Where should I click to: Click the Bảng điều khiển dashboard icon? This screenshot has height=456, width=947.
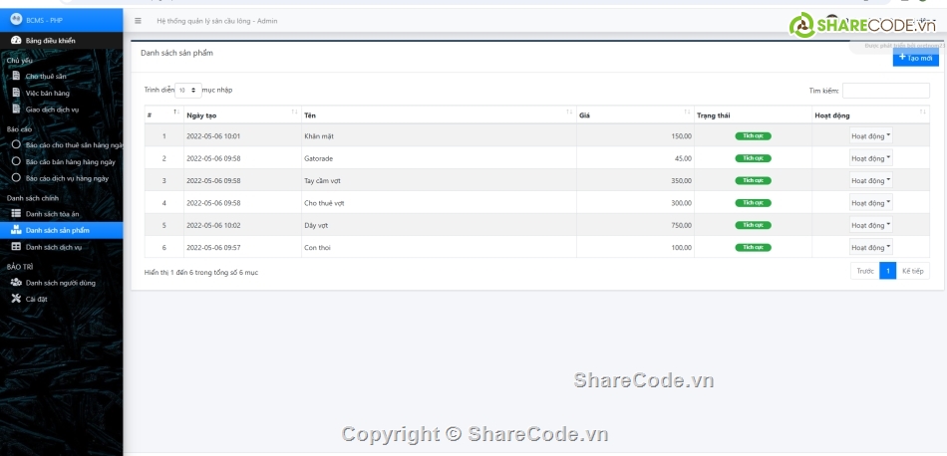(16, 41)
